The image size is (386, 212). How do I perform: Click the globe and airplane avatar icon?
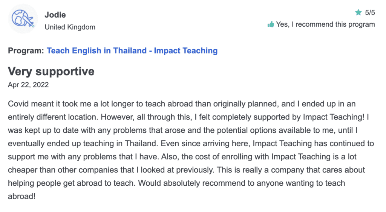pyautogui.click(x=23, y=19)
